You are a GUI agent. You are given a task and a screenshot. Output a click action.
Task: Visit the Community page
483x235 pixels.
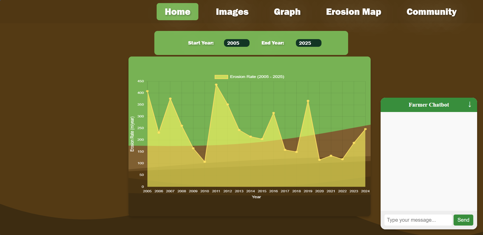tap(431, 12)
